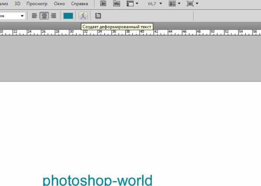Click the view extras filmstrip icon
This screenshot has height=186, width=261.
click(x=130, y=3)
